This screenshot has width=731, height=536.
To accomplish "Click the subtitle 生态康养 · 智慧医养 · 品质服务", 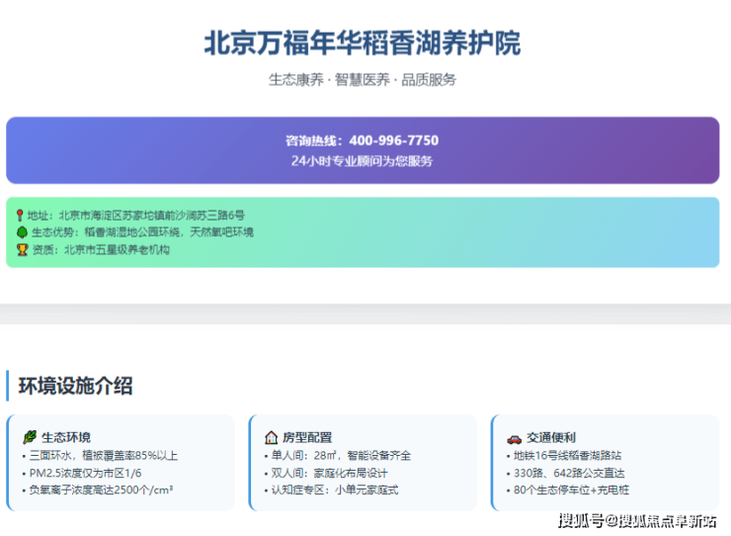I will [x=362, y=80].
